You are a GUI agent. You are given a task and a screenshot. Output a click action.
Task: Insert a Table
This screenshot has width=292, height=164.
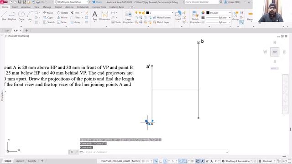coord(116,22)
